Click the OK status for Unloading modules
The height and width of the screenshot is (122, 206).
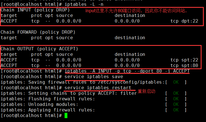click(x=176, y=104)
